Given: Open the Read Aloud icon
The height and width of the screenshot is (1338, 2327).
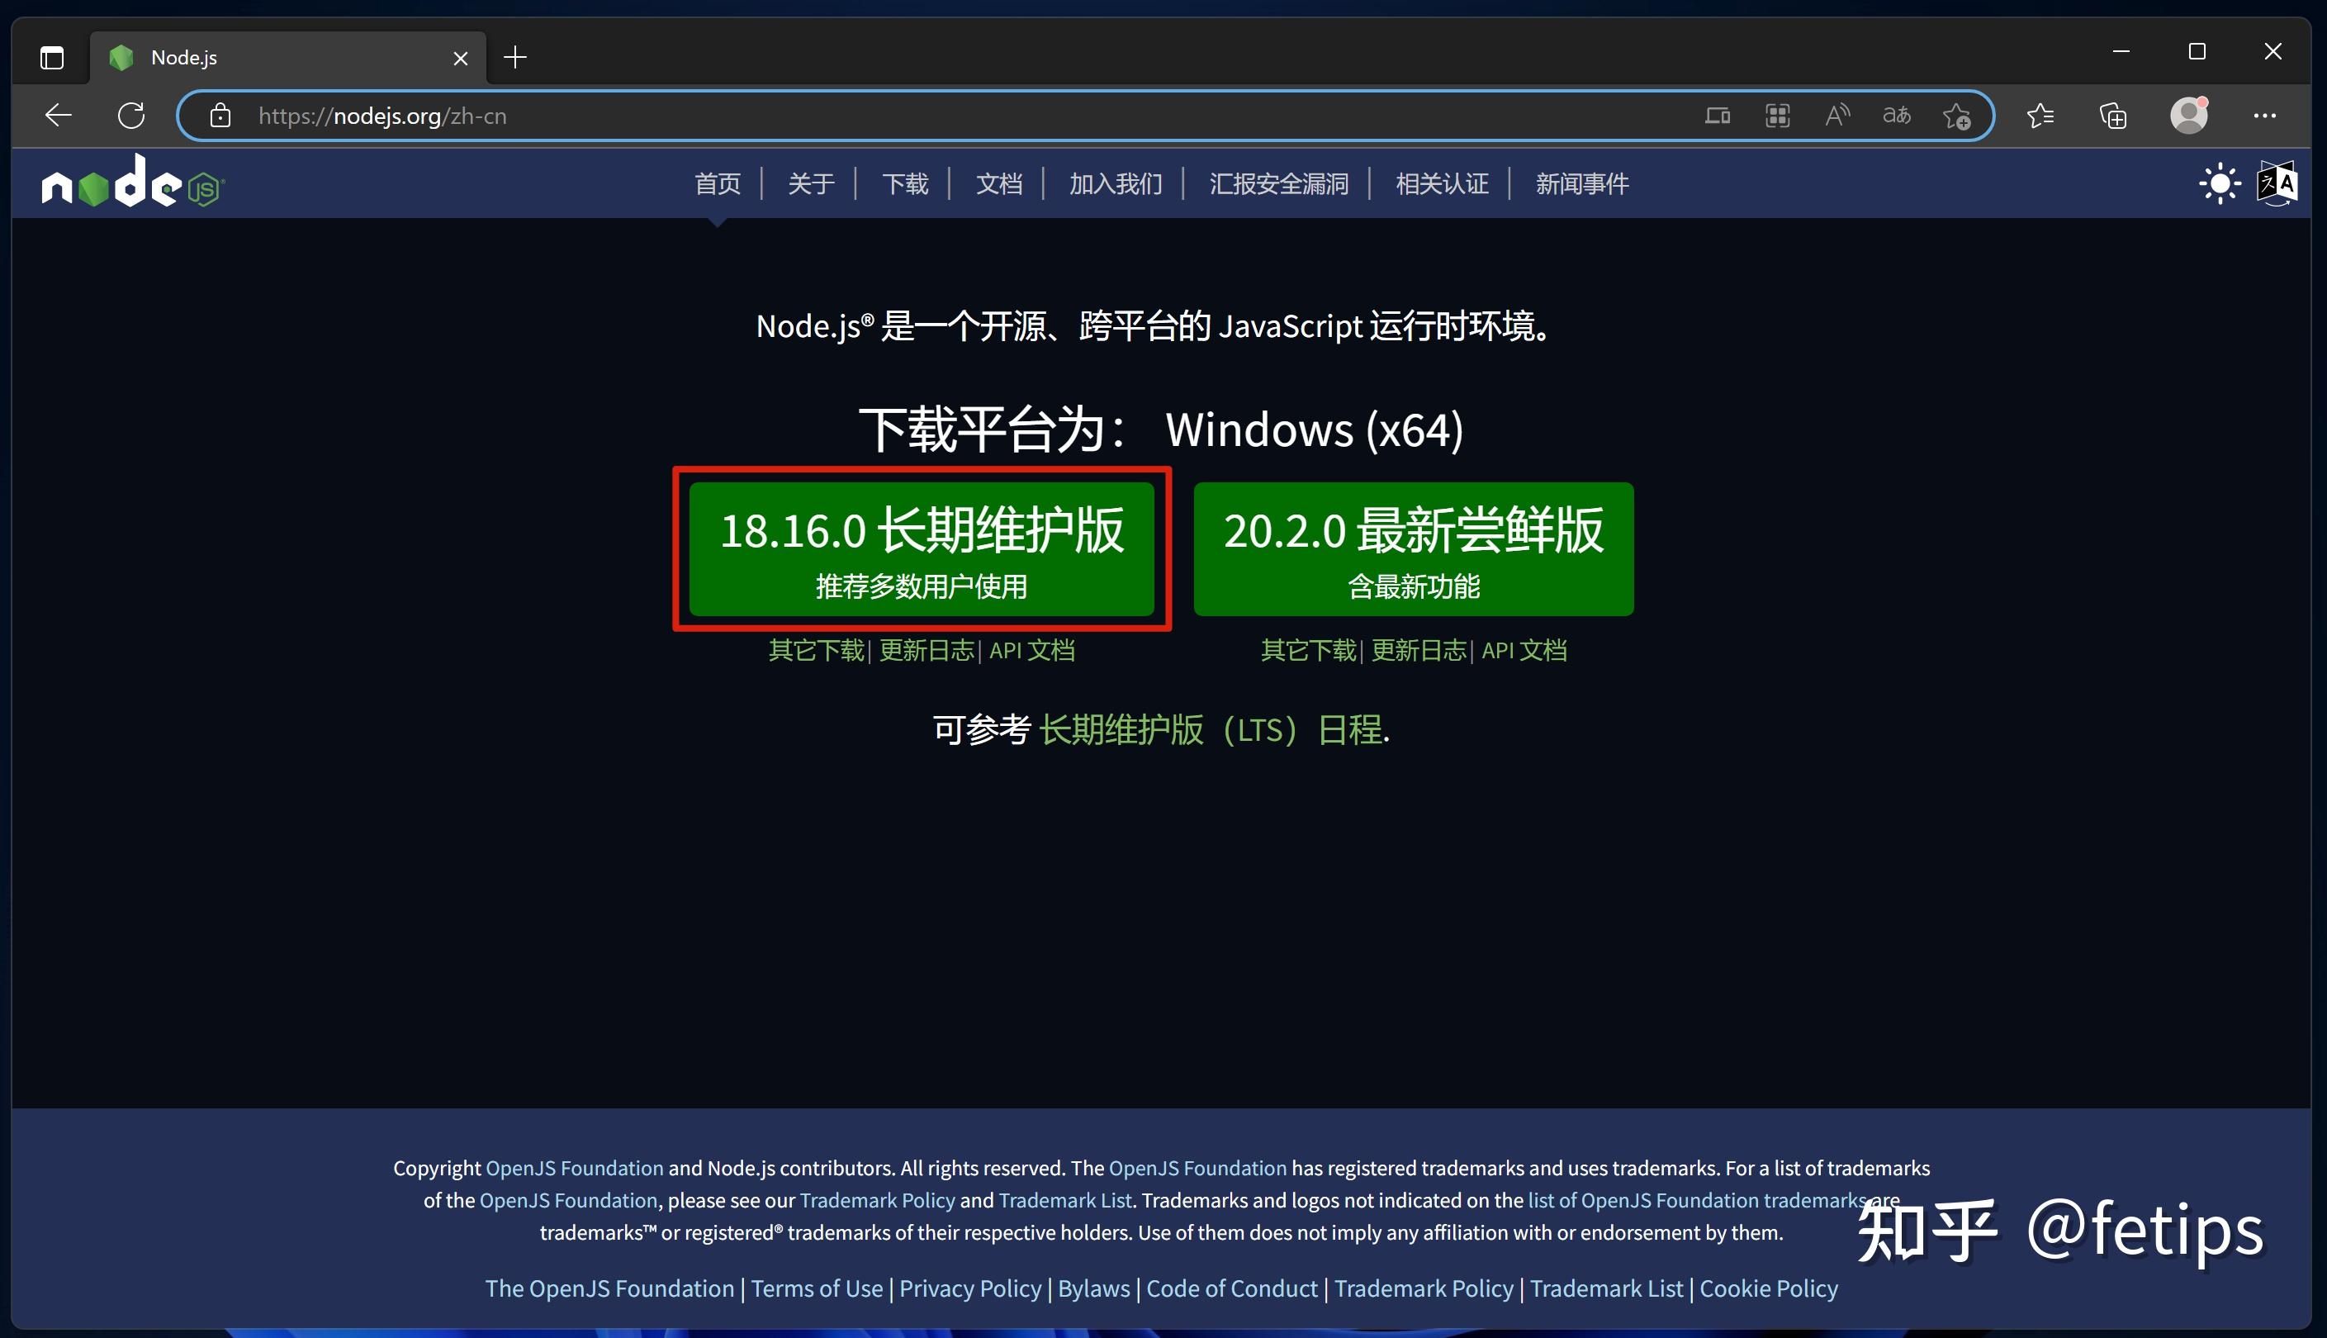Looking at the screenshot, I should (x=1836, y=116).
